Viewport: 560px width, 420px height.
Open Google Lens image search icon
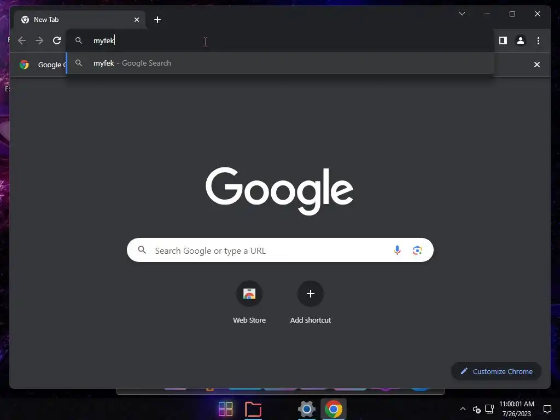pos(417,250)
